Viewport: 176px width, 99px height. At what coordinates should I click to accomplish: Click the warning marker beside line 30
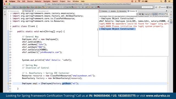[8, 84]
